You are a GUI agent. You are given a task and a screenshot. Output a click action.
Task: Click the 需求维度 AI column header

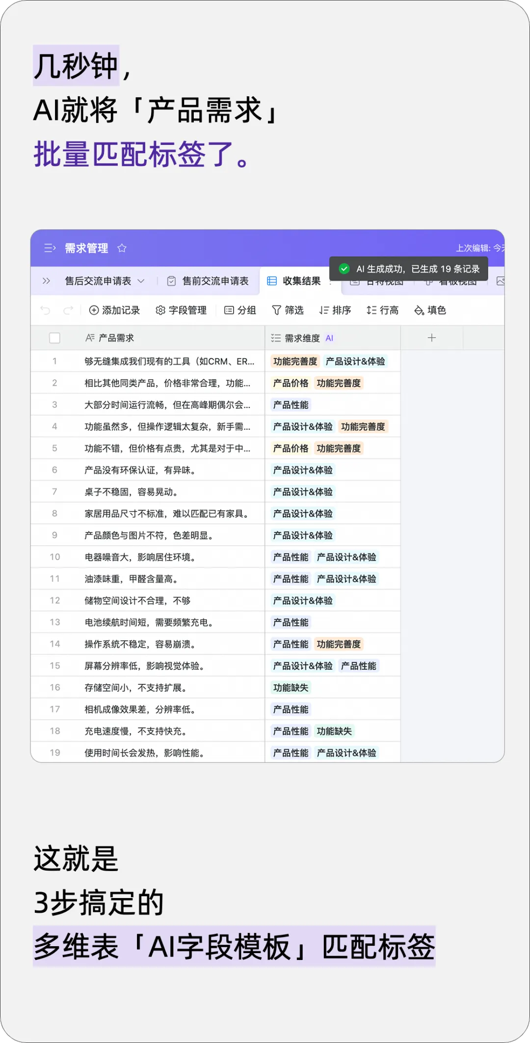pos(333,338)
